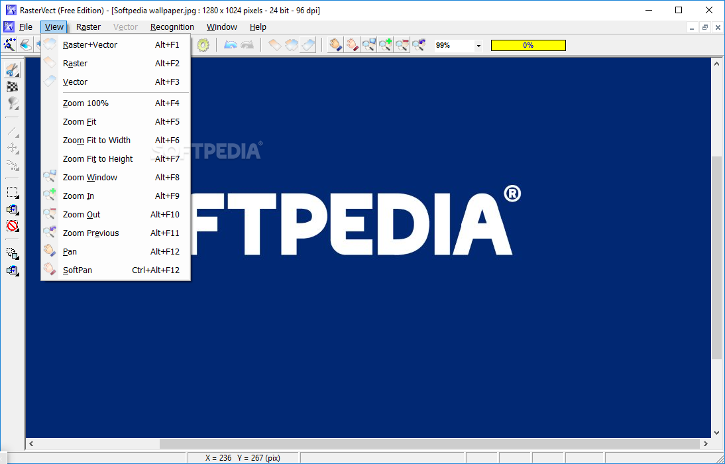
Task: Click the RasterVect document icon in the menu bar
Action: click(x=9, y=27)
